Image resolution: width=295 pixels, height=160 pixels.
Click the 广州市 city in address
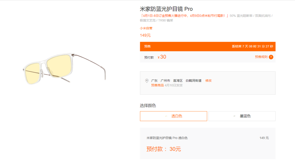[x=165, y=81]
